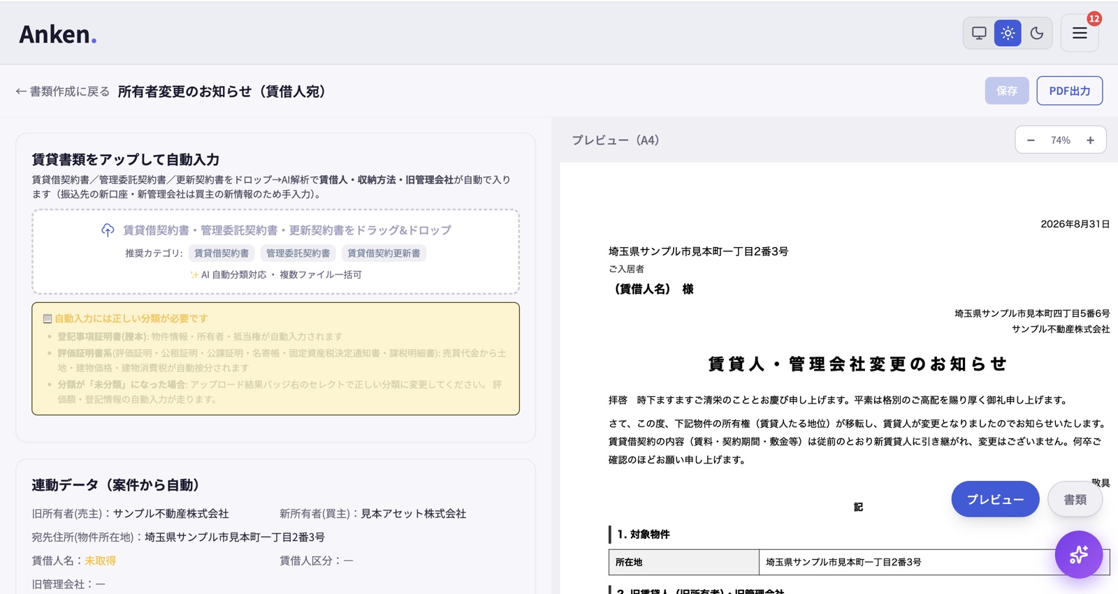The height and width of the screenshot is (594, 1118).
Task: Select the floating 書類 tab
Action: click(x=1075, y=499)
